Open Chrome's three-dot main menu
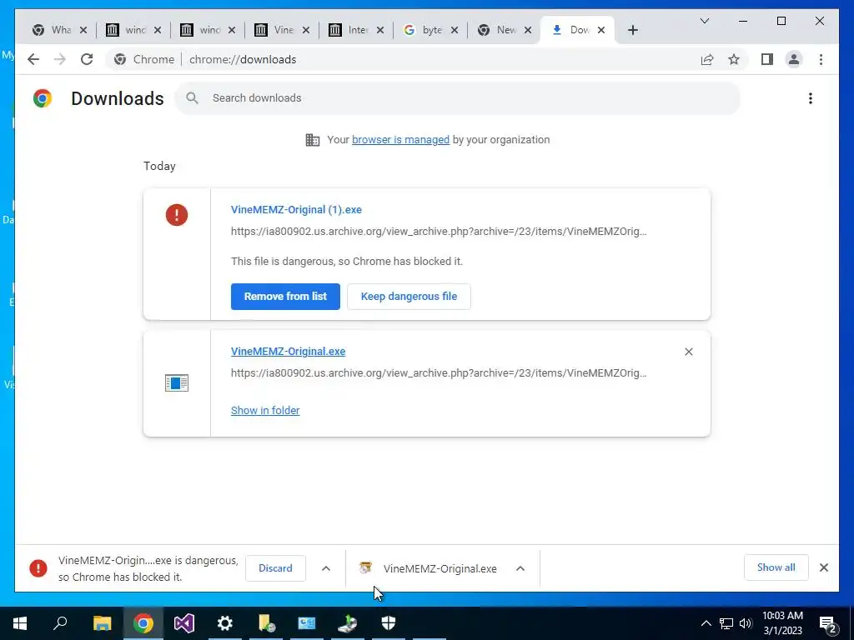This screenshot has height=640, width=854. pyautogui.click(x=821, y=59)
